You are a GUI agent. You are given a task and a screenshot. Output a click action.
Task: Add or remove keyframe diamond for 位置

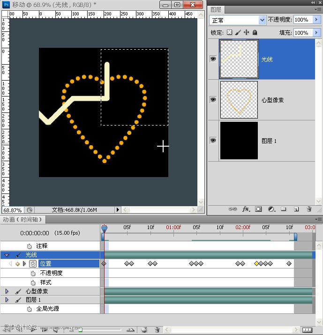(17, 264)
